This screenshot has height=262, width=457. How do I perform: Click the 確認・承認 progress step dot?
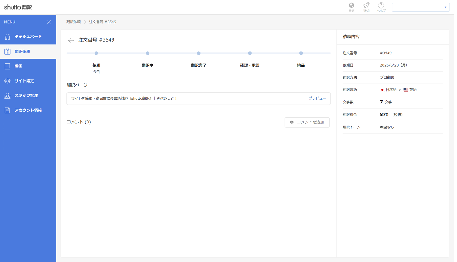pos(250,53)
